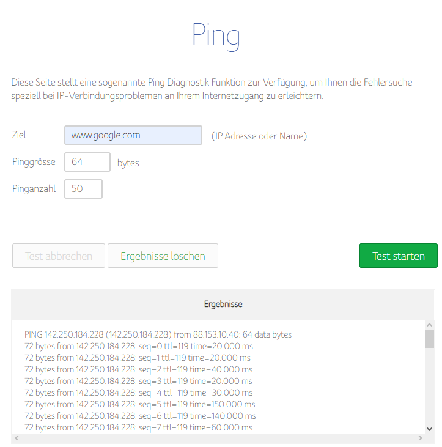Screen dimensions: 442x447
Task: Click the PING 142.250.184.228 summary line
Action: tap(158, 334)
